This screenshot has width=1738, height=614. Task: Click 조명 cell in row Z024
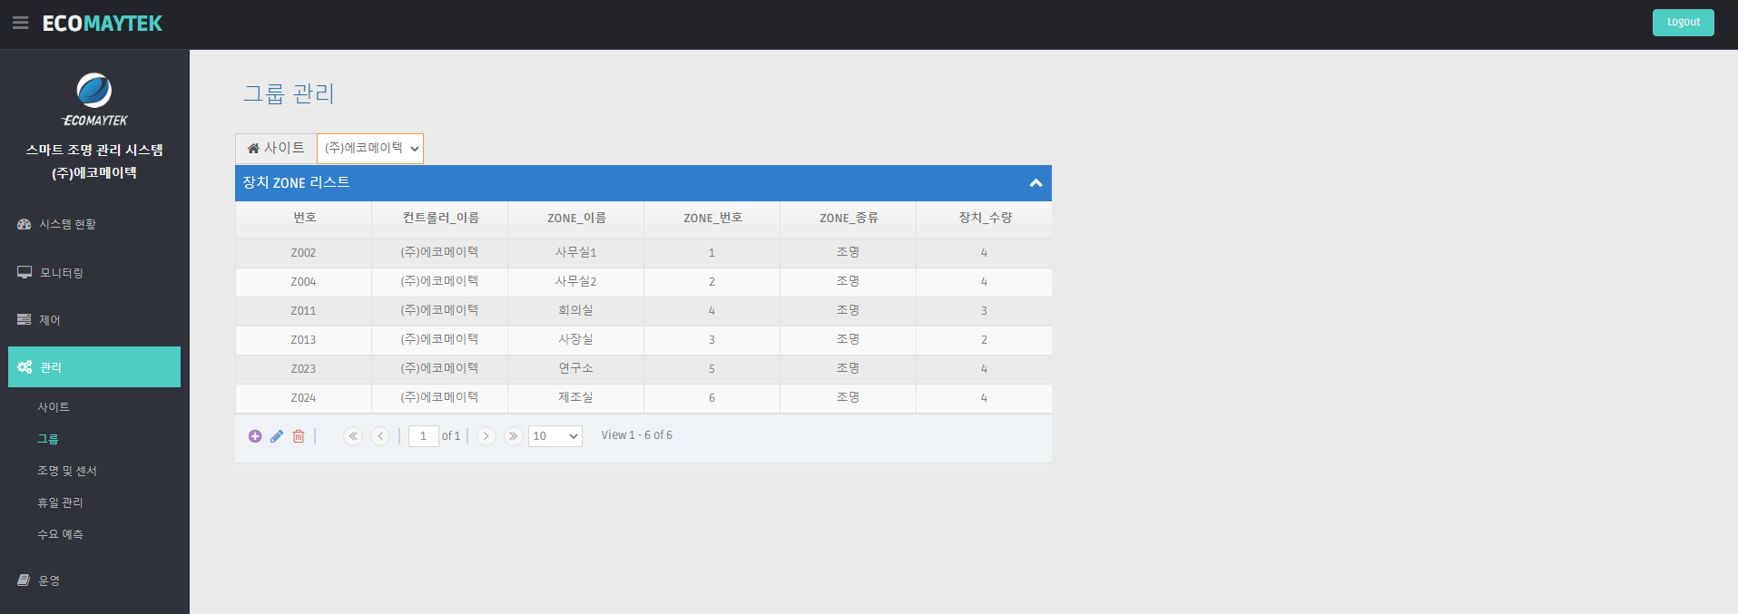click(849, 398)
